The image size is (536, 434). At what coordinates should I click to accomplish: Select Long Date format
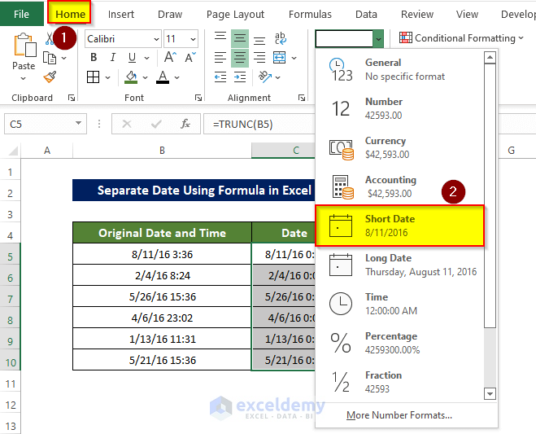(x=399, y=265)
